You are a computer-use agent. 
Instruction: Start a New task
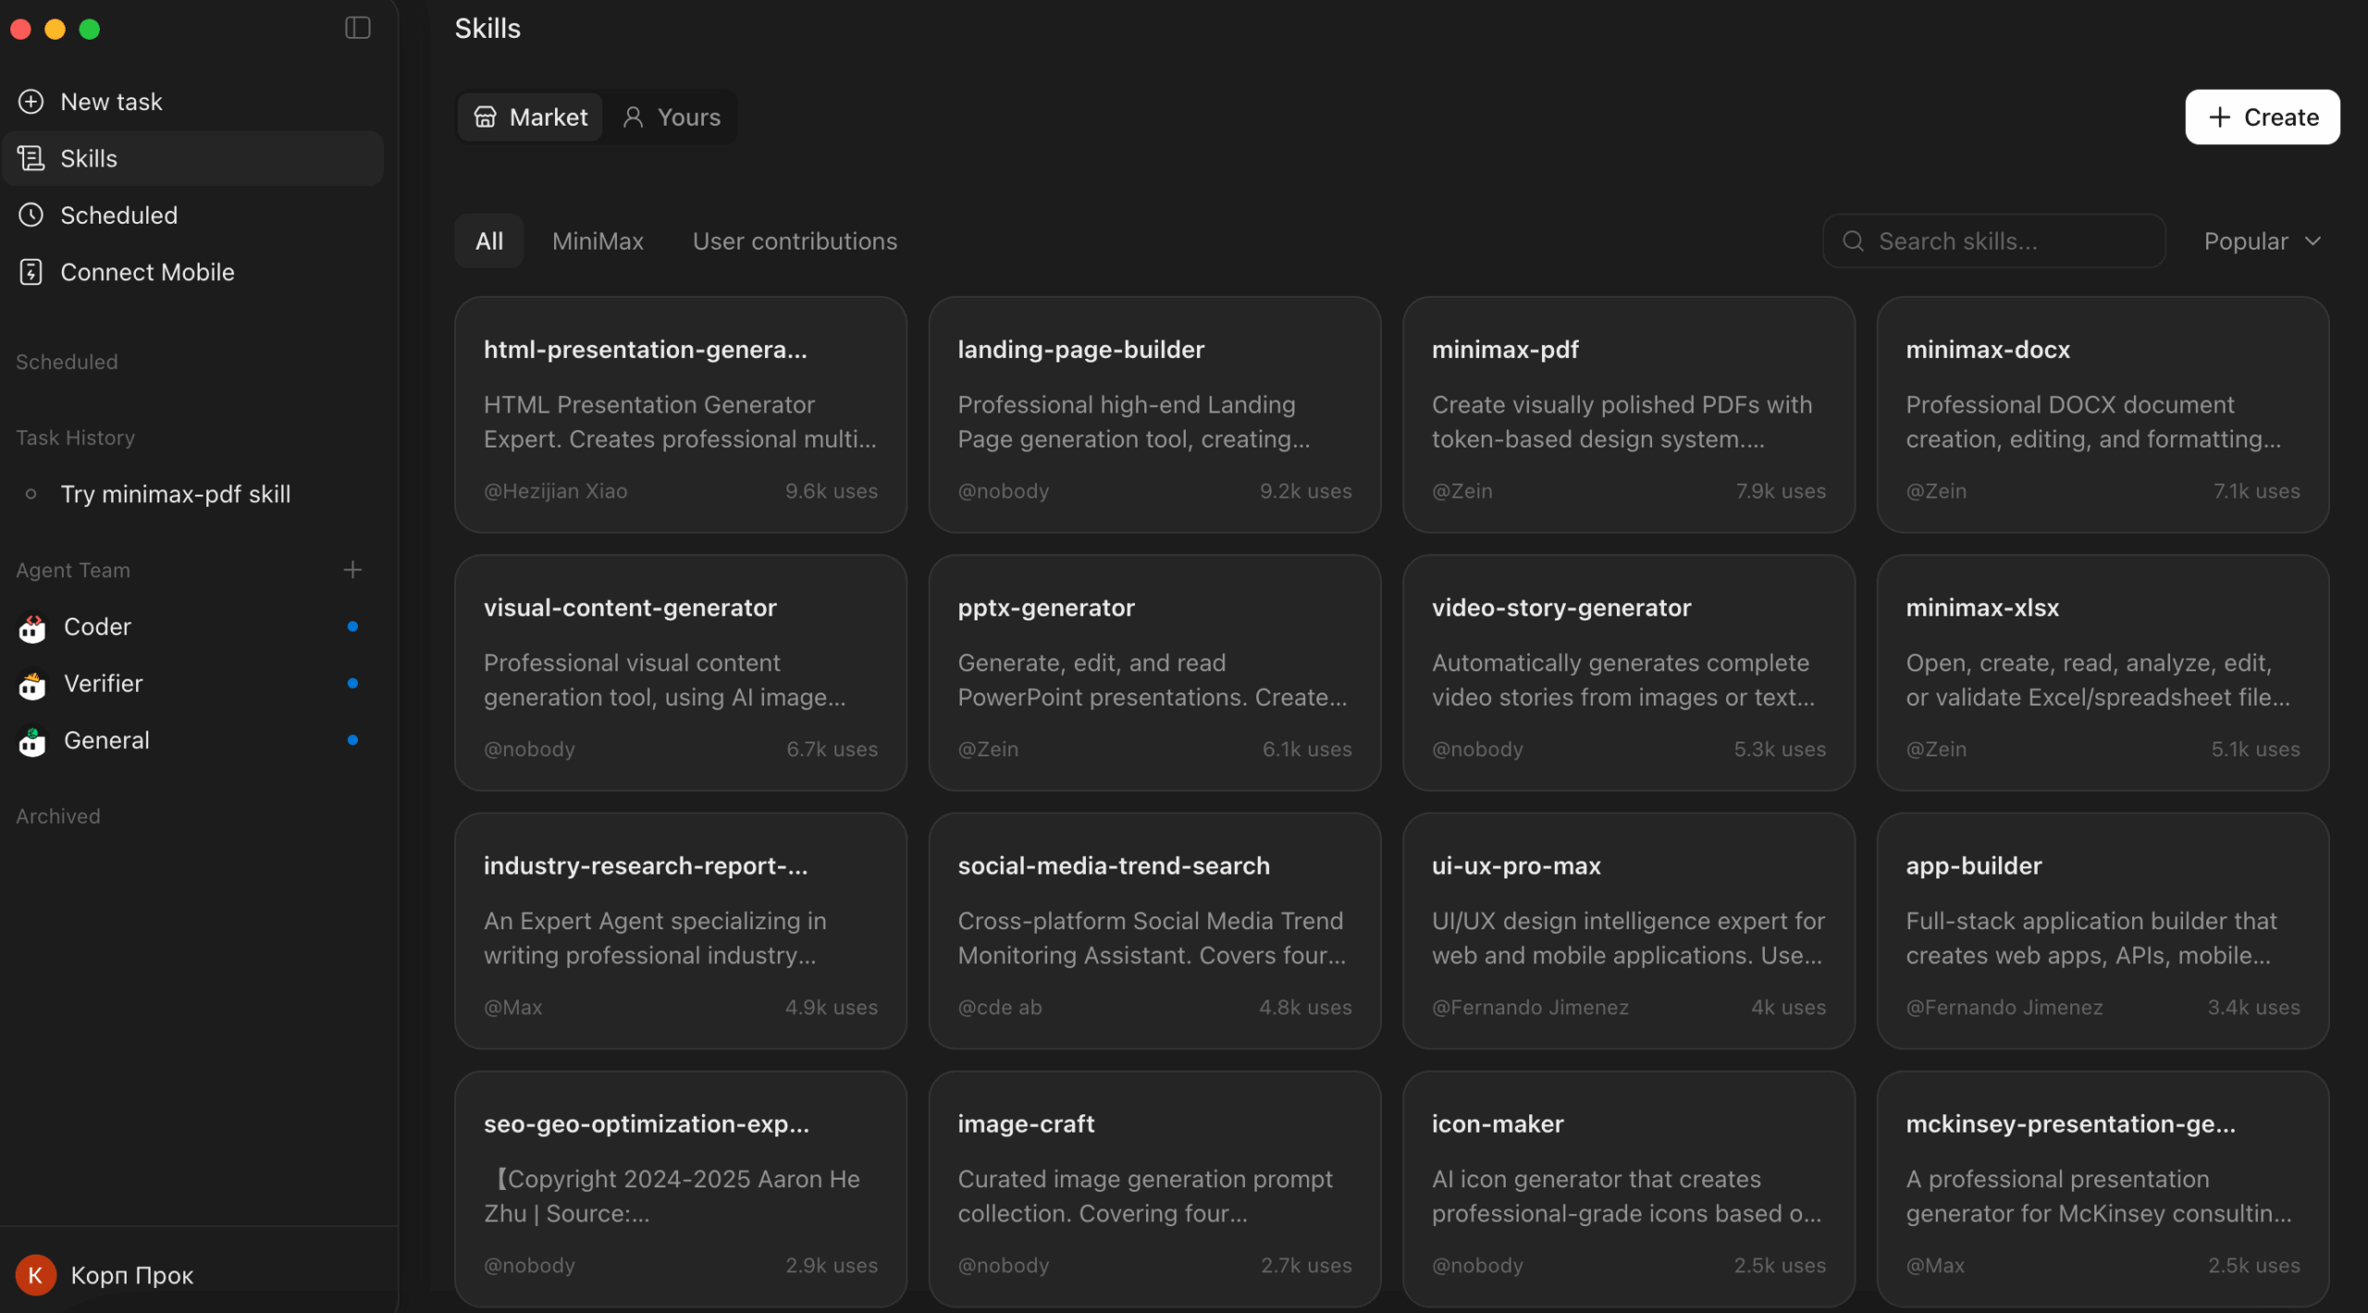coord(193,102)
